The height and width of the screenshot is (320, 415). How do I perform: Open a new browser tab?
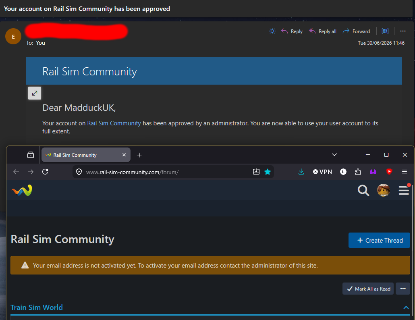coord(139,155)
